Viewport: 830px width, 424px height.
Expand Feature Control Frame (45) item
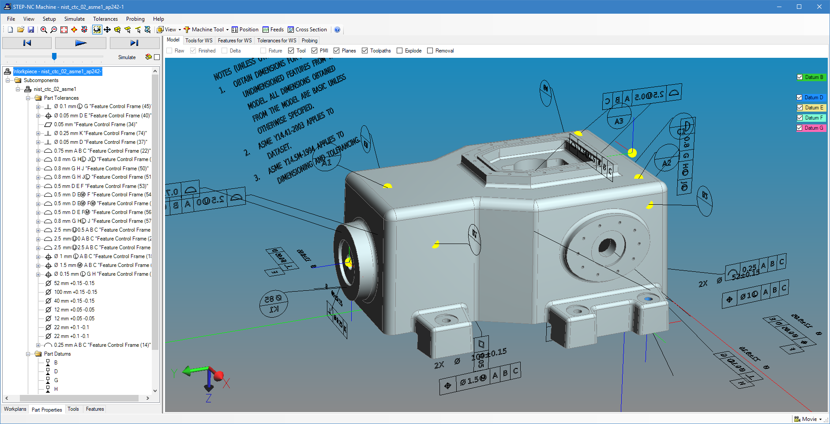click(x=38, y=107)
